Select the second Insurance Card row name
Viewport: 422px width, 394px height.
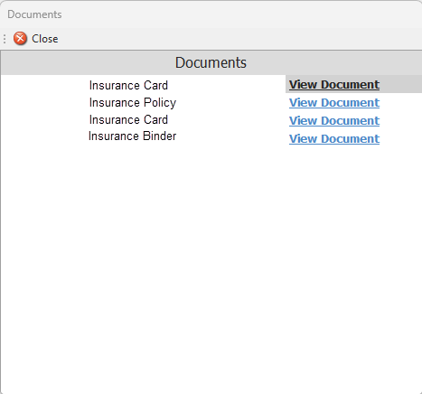(x=128, y=119)
